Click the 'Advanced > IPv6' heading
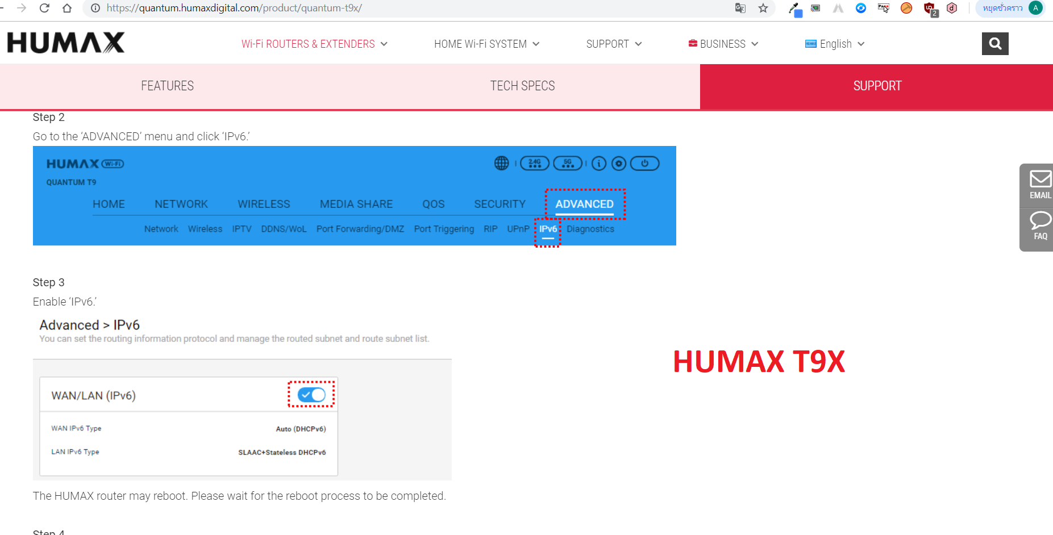 click(x=89, y=325)
